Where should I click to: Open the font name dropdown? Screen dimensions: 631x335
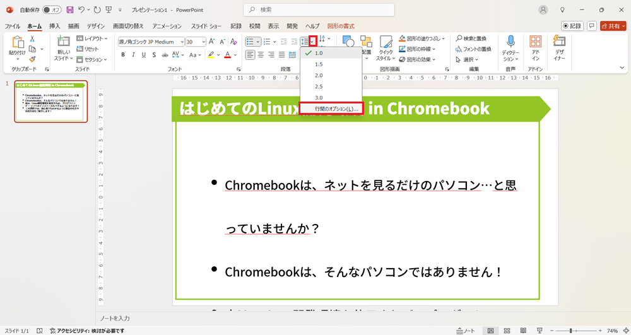pyautogui.click(x=182, y=42)
